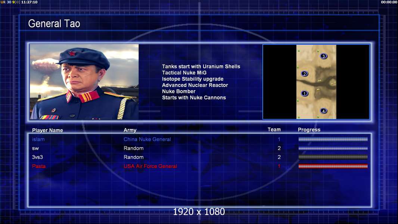Click team number for Pasta
The width and height of the screenshot is (398, 224).
279,166
